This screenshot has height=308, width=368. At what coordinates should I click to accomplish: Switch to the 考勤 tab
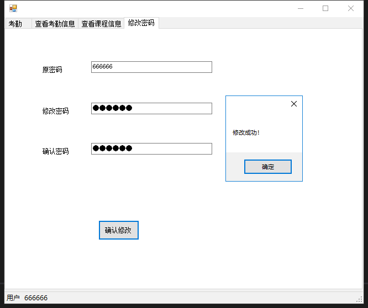click(x=18, y=23)
